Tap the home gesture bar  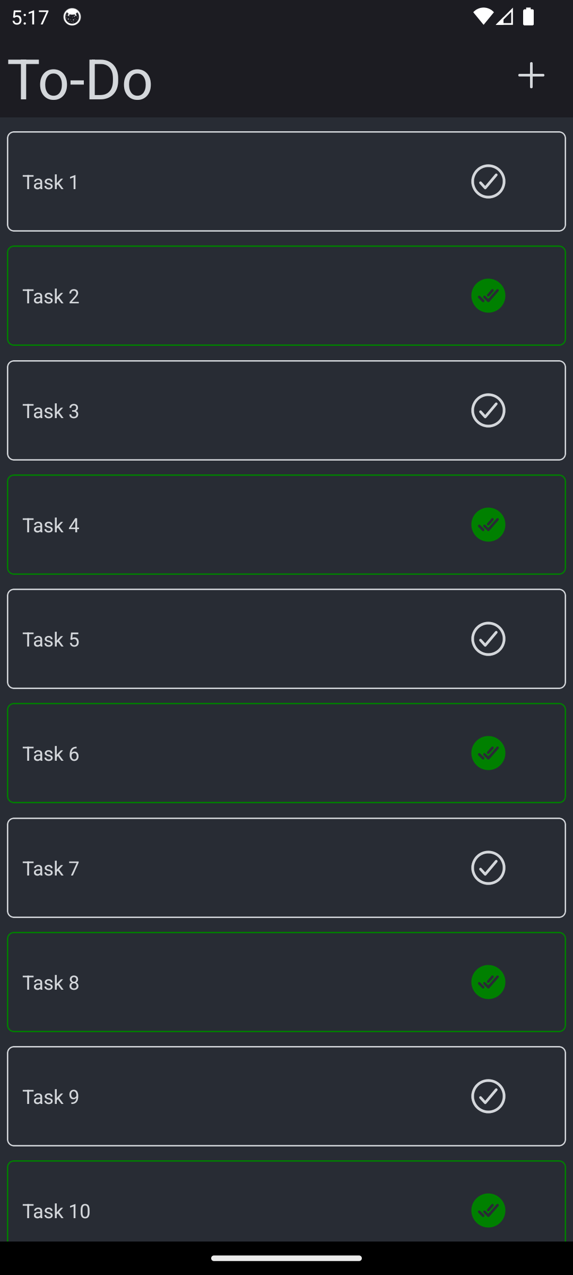pos(286,1257)
